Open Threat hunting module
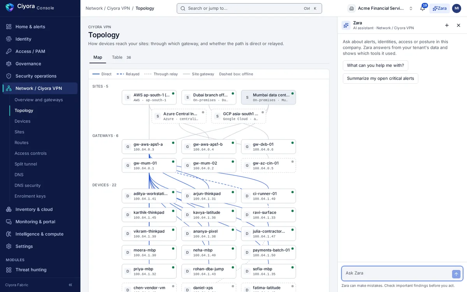 (x=40, y=270)
